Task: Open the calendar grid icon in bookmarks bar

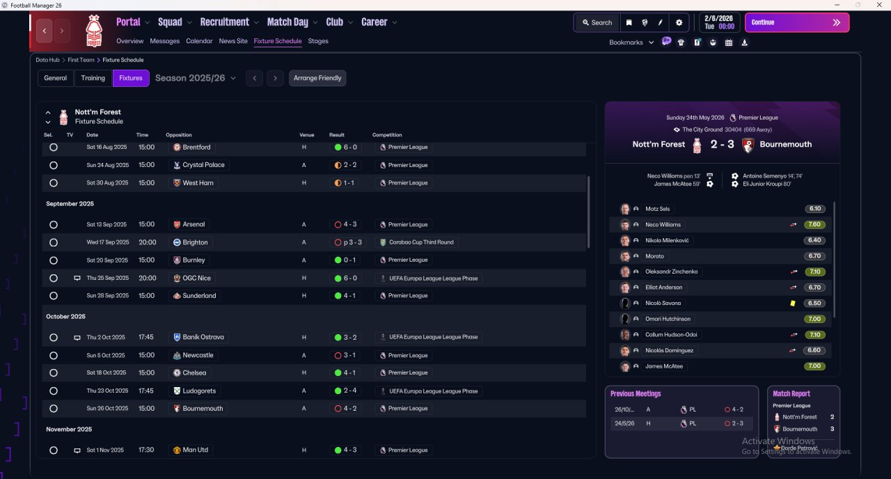Action: (x=729, y=42)
